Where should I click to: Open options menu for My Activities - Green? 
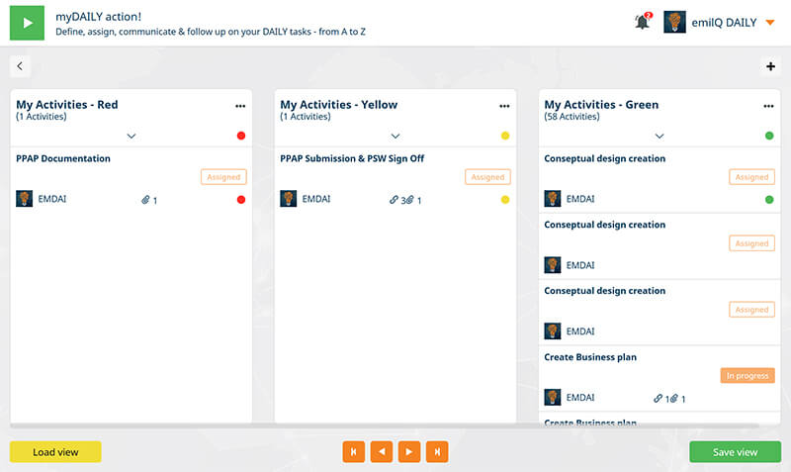pyautogui.click(x=768, y=106)
